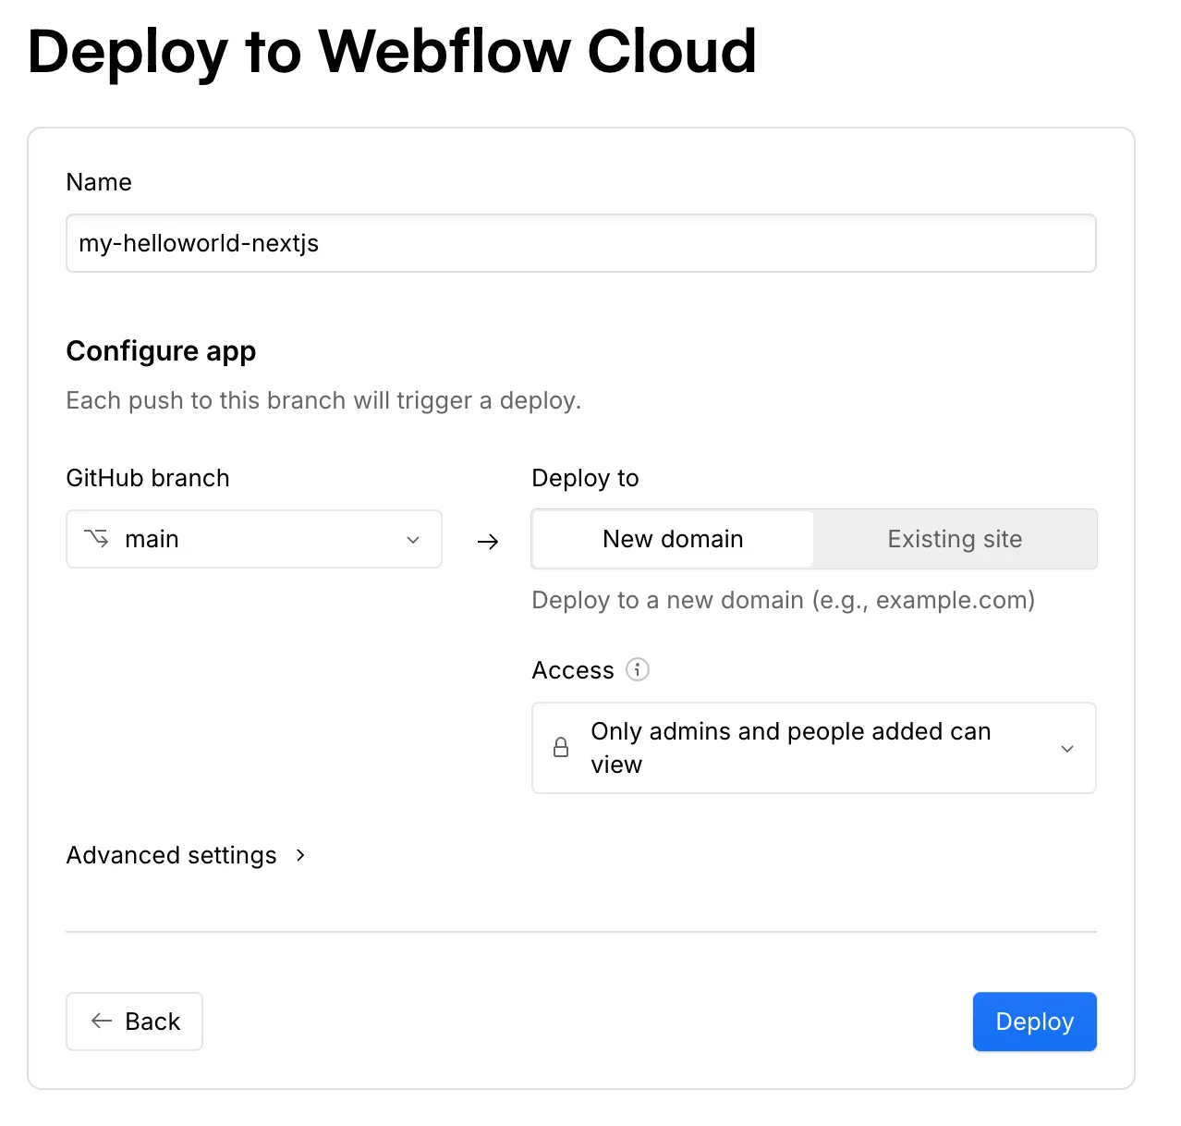Click the Access info icon

coord(638,669)
